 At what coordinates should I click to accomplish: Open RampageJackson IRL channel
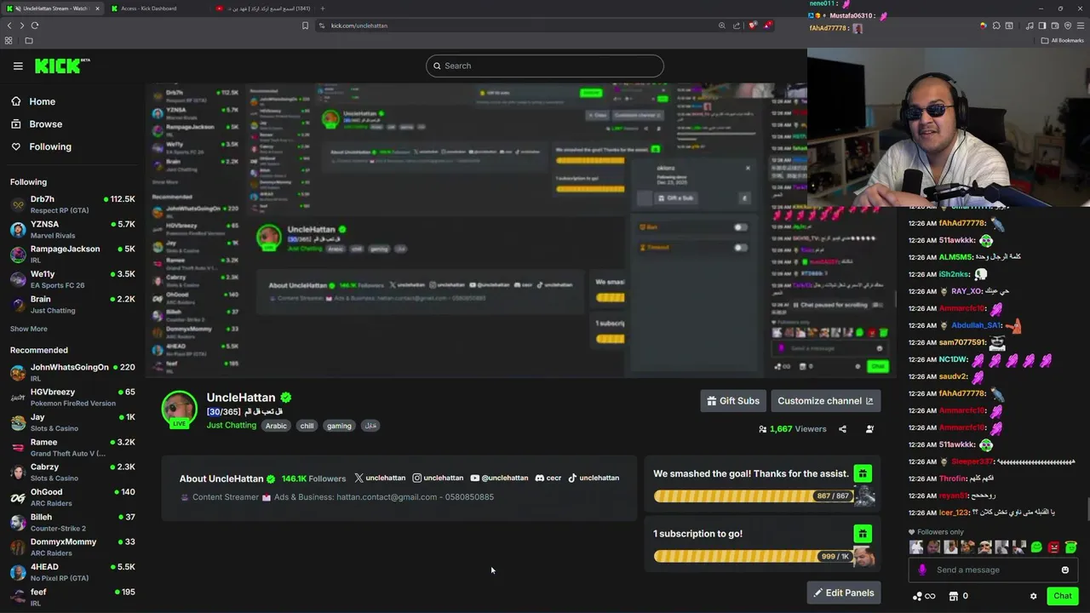(x=72, y=255)
